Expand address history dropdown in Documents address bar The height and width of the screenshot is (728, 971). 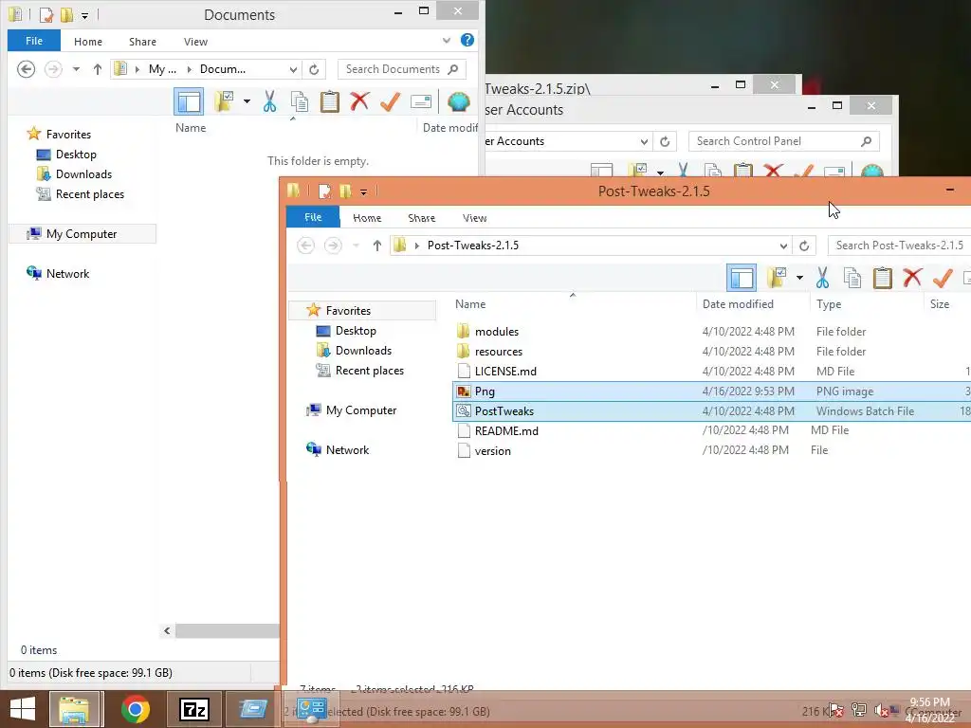pyautogui.click(x=294, y=69)
